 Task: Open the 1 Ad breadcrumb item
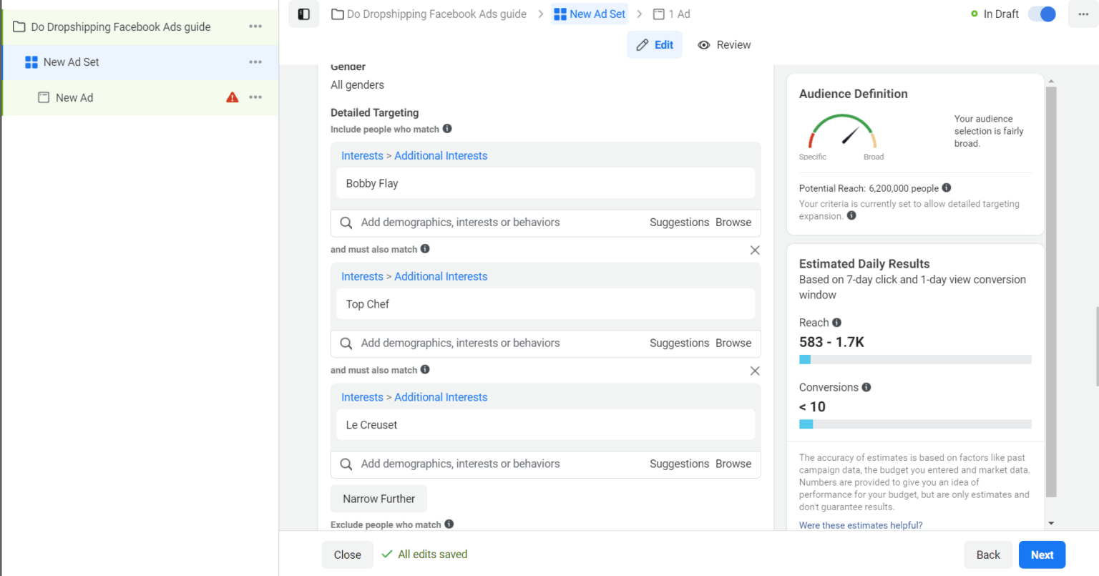pos(678,14)
